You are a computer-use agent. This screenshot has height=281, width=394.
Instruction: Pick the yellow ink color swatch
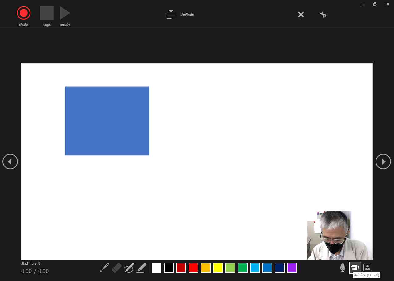(218, 268)
